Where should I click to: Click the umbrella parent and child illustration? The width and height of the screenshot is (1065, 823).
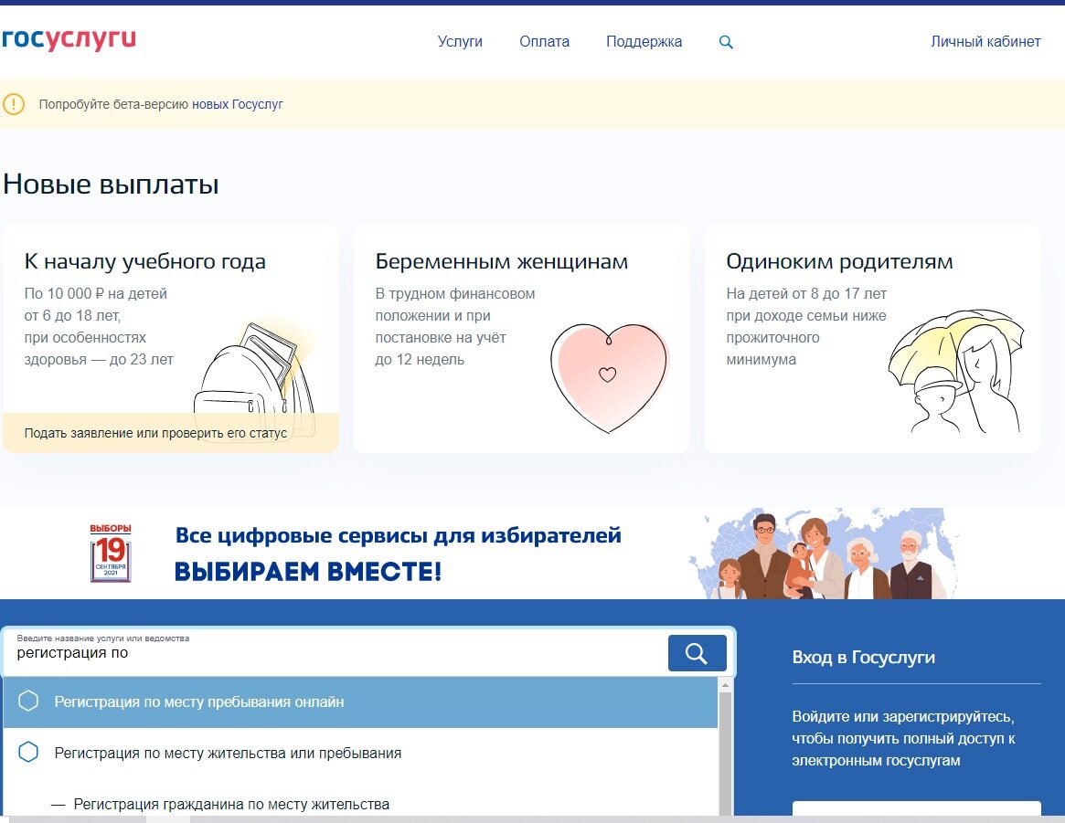point(955,371)
